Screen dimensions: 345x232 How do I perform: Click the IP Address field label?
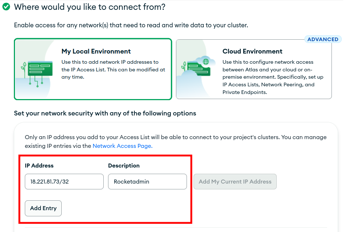tap(39, 165)
